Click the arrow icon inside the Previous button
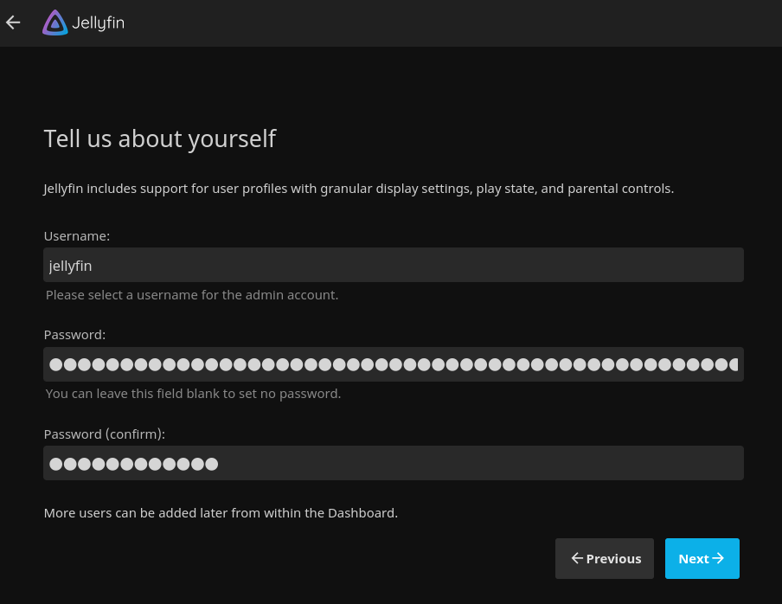The image size is (782, 604). 577,558
